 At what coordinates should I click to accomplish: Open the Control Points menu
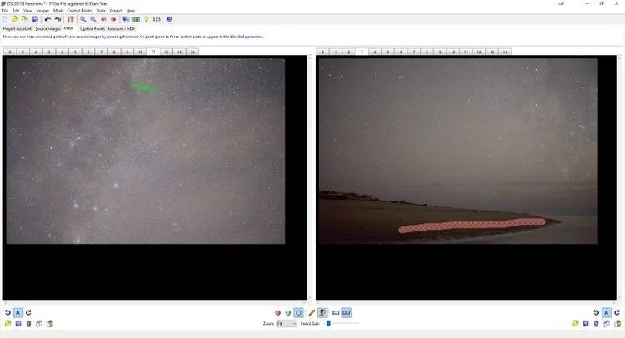click(x=79, y=11)
